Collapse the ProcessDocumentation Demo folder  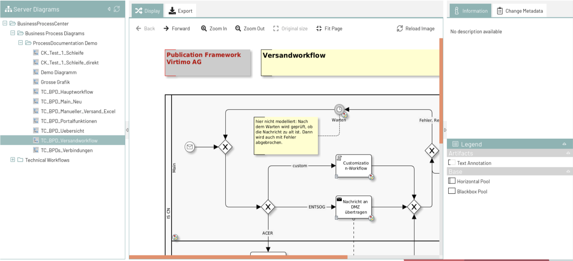point(20,43)
